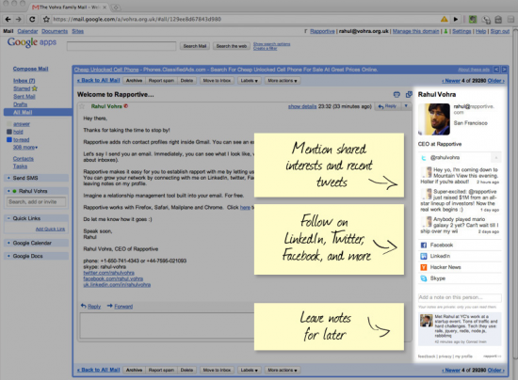The height and width of the screenshot is (380, 518).
Task: Archive this email using the Archive button
Action: pyautogui.click(x=134, y=81)
